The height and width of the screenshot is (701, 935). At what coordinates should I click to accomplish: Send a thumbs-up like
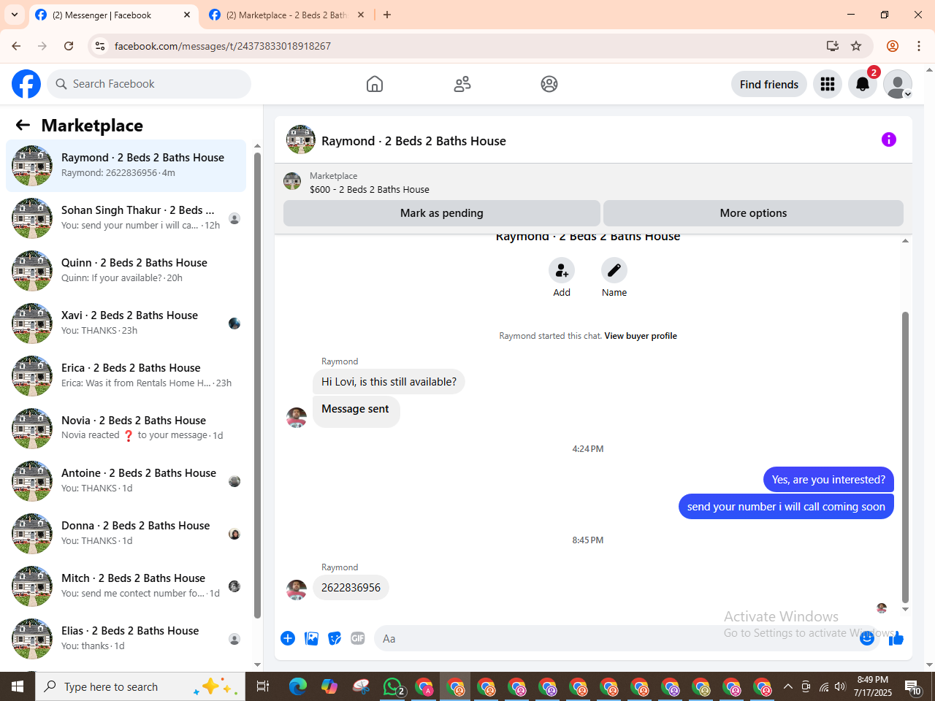click(896, 638)
